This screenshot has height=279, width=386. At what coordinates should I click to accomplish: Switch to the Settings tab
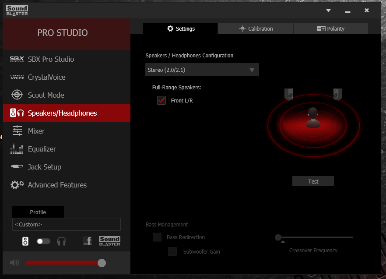point(180,28)
